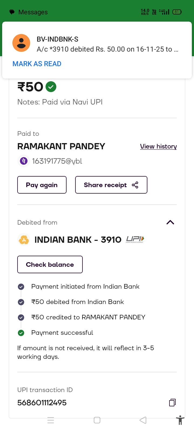The width and height of the screenshot is (194, 432).
Task: Tap the green payment success checkmark
Action: coord(51,87)
